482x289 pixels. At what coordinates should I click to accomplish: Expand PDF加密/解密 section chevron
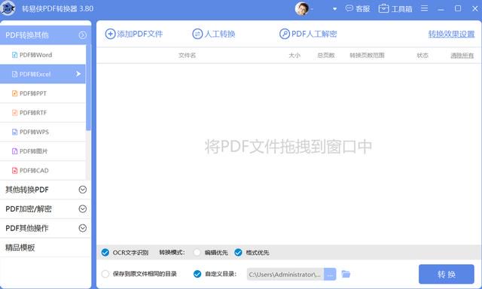click(x=82, y=208)
